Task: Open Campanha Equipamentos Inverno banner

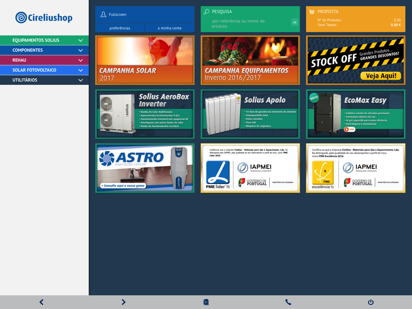Action: (250, 60)
